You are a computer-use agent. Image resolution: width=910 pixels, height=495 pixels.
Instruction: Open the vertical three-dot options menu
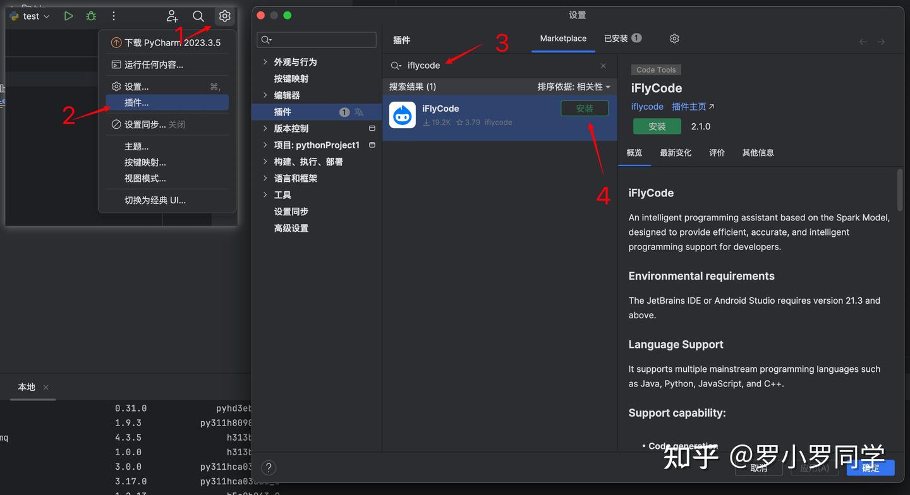[x=113, y=16]
